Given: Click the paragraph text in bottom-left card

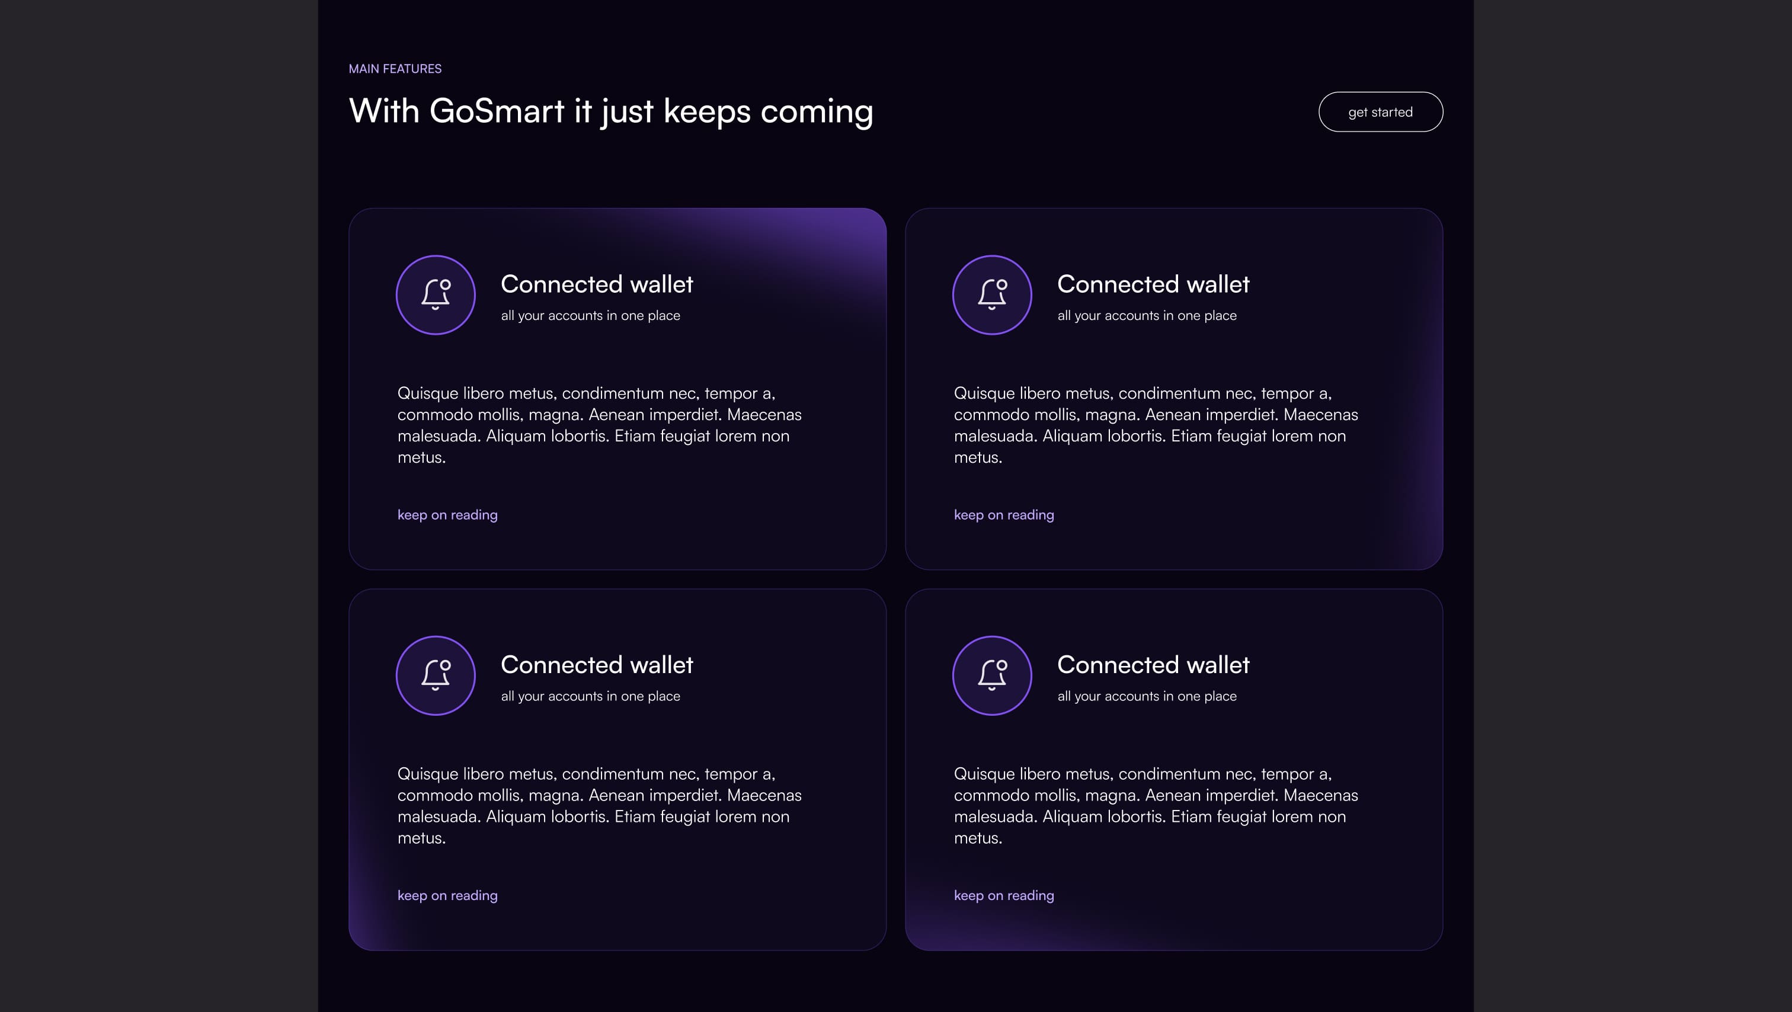Looking at the screenshot, I should click(599, 805).
